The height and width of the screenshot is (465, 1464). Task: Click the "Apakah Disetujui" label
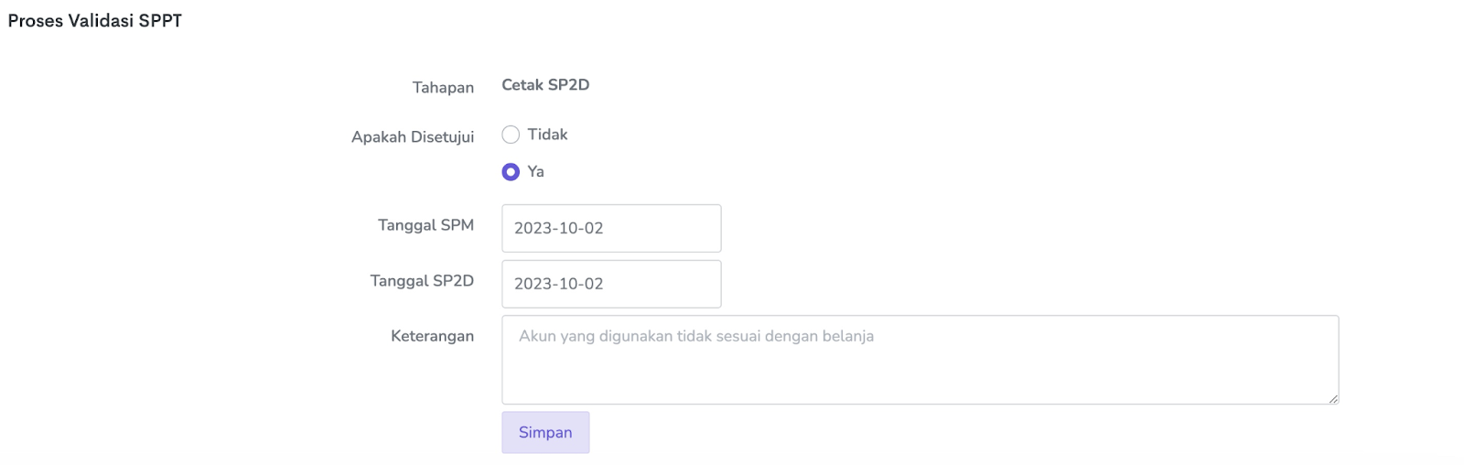point(413,137)
